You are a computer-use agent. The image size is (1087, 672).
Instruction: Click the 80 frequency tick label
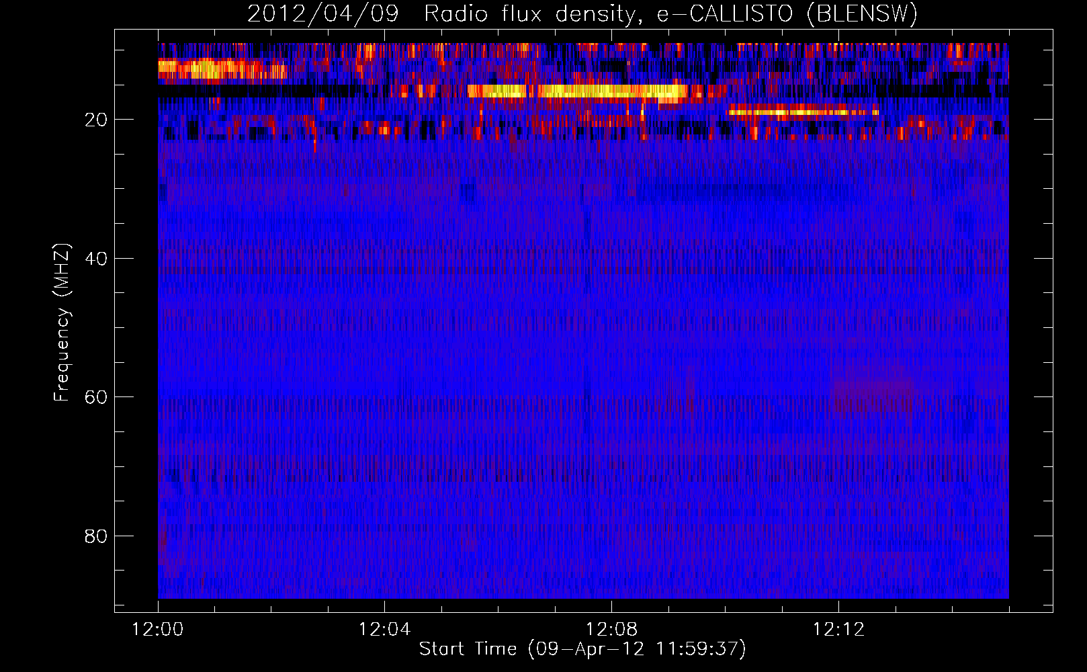[97, 536]
